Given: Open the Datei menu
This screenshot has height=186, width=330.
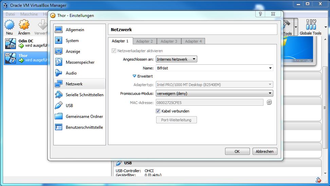Looking at the screenshot, I should click(10, 14).
